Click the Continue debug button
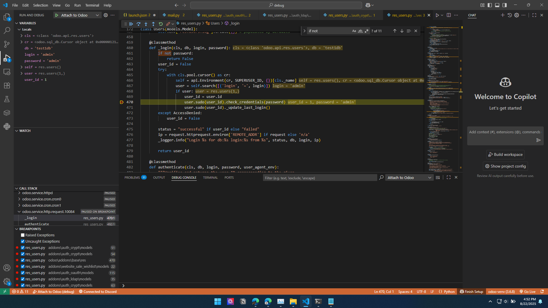 (x=131, y=24)
